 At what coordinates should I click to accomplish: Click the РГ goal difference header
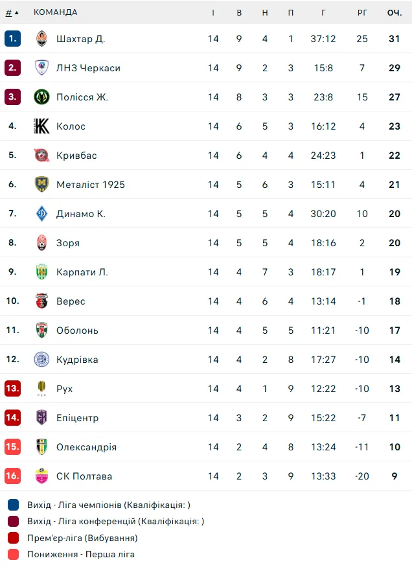362,12
